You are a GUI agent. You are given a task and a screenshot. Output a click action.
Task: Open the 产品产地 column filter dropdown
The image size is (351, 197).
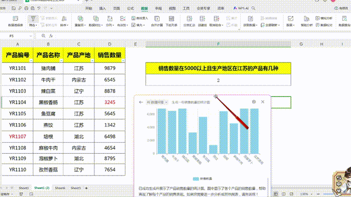tap(92, 61)
